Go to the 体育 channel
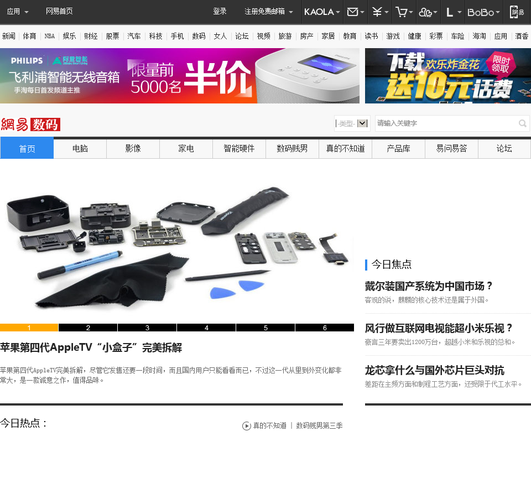Viewport: 531px width, 483px height. tap(29, 36)
